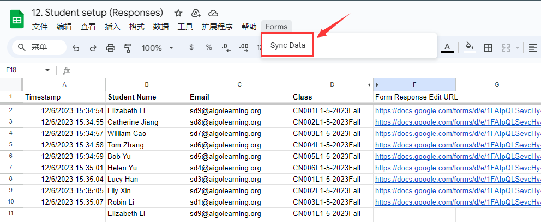541x222 pixels.
Task: Click the redo arrow in toolbar
Action: tap(93, 48)
